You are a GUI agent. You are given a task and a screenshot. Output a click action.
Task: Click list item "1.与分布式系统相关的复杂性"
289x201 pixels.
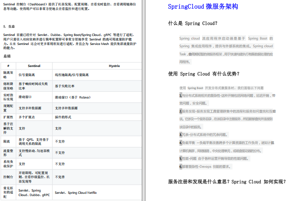pyautogui.click(x=227, y=99)
